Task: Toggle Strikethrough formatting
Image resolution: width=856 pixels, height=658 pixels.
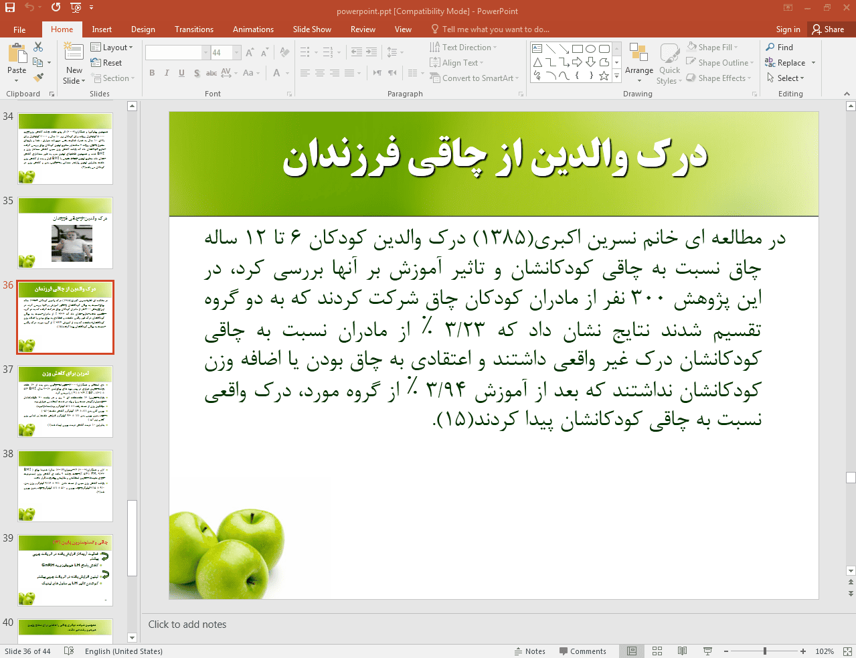Action: [x=211, y=73]
